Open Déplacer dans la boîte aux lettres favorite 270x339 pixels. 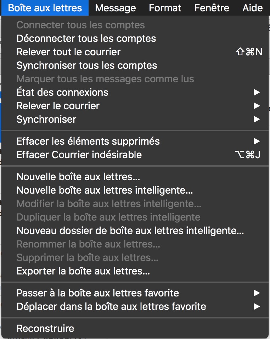tap(111, 306)
